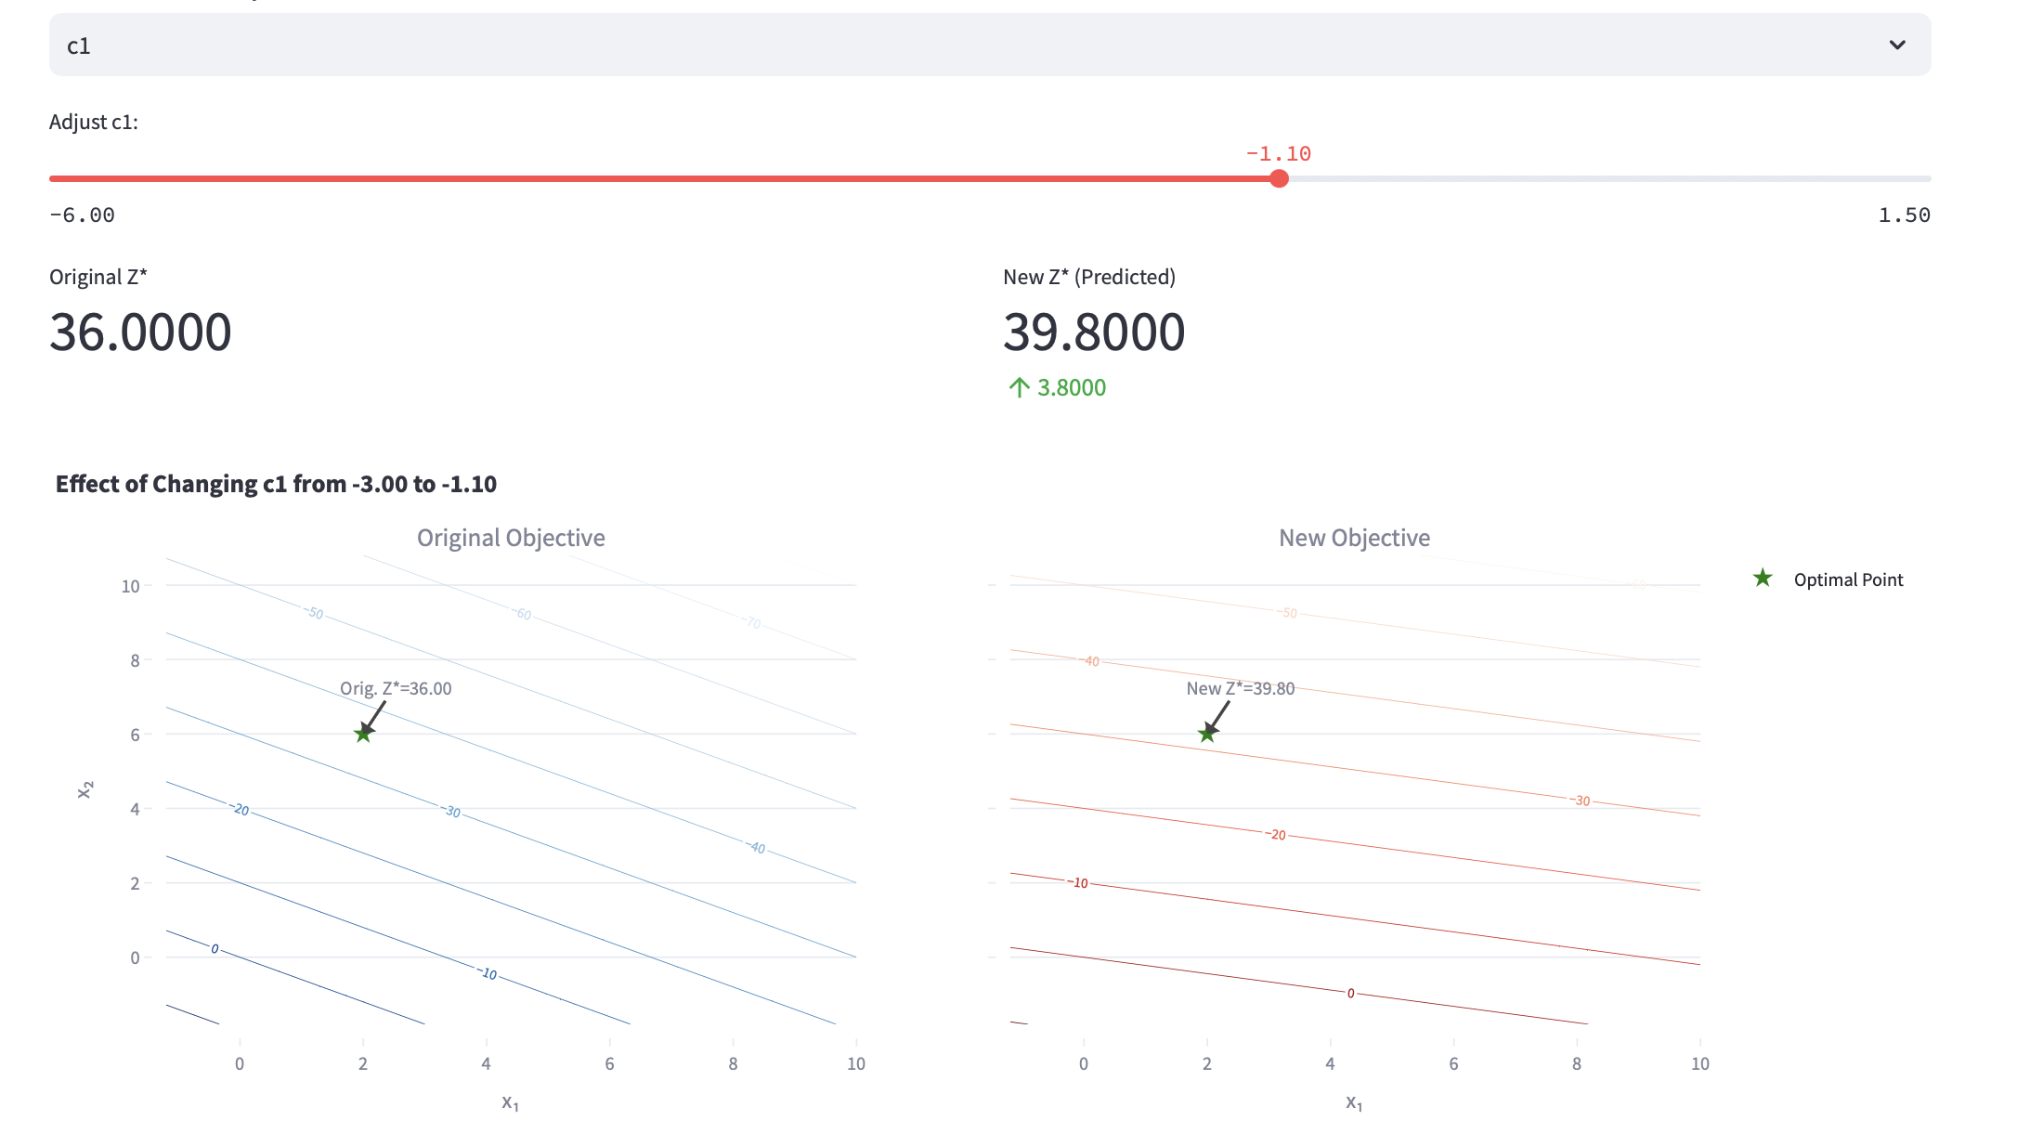The height and width of the screenshot is (1146, 2030).
Task: Click the 1.50 slider maximum label
Action: 1904,215
